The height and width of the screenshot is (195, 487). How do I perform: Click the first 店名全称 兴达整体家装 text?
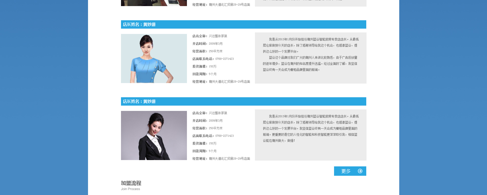coord(210,36)
